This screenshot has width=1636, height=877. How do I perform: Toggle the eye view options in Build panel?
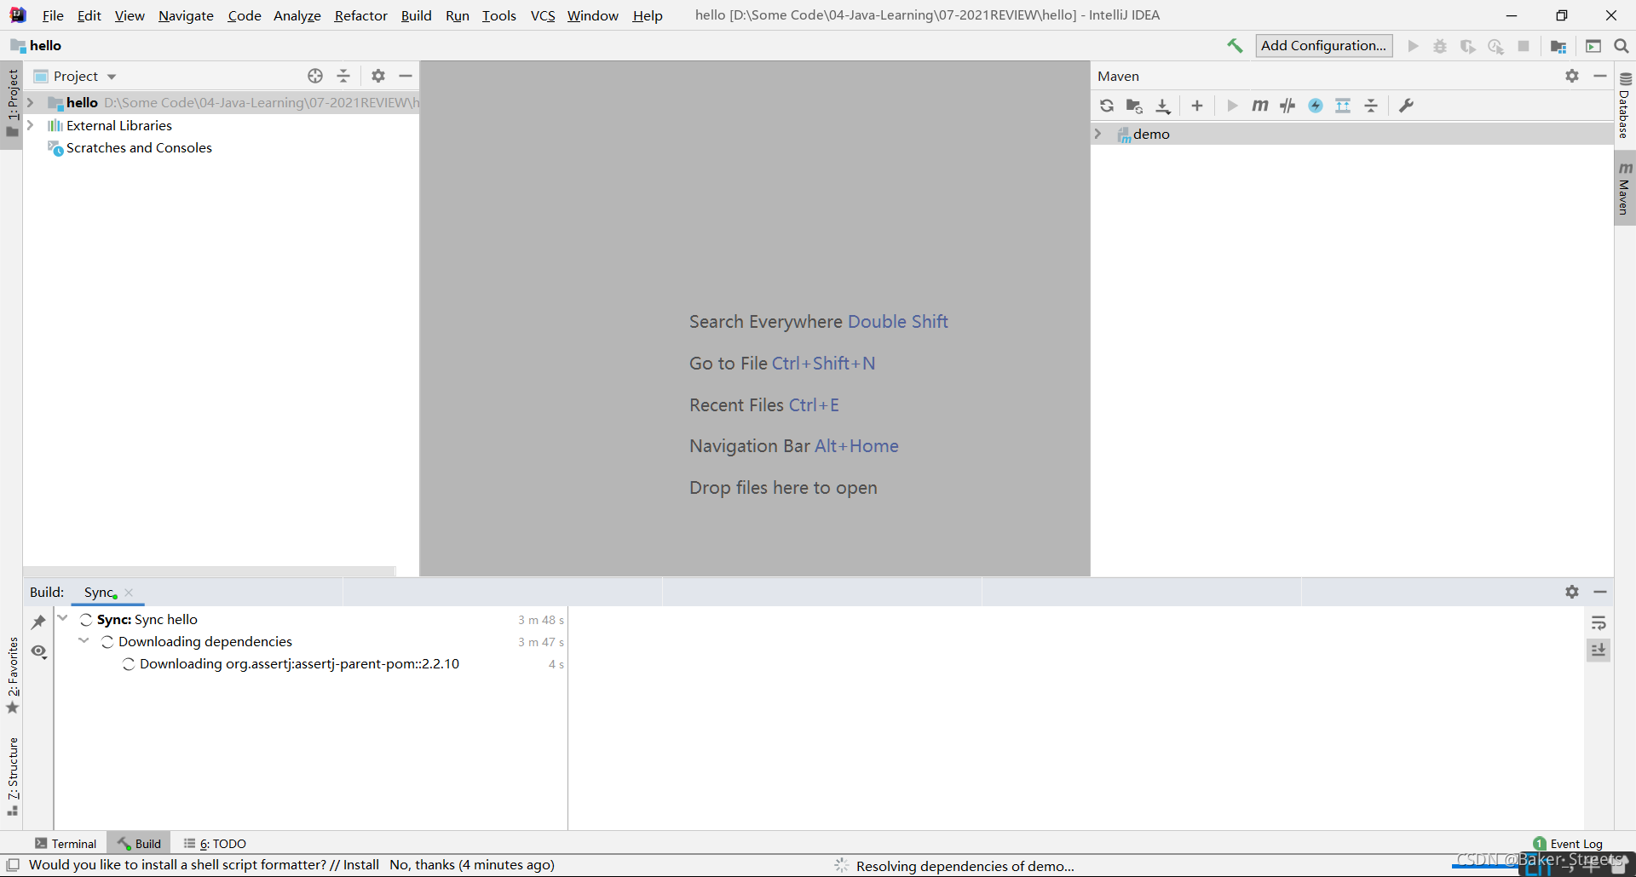click(38, 651)
